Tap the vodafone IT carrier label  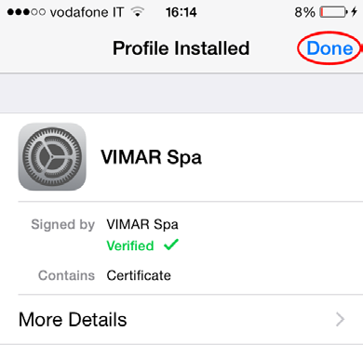click(x=87, y=12)
